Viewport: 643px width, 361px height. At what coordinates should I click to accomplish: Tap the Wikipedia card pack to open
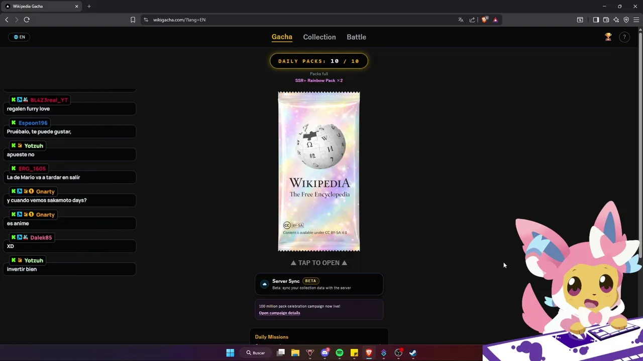point(319,171)
